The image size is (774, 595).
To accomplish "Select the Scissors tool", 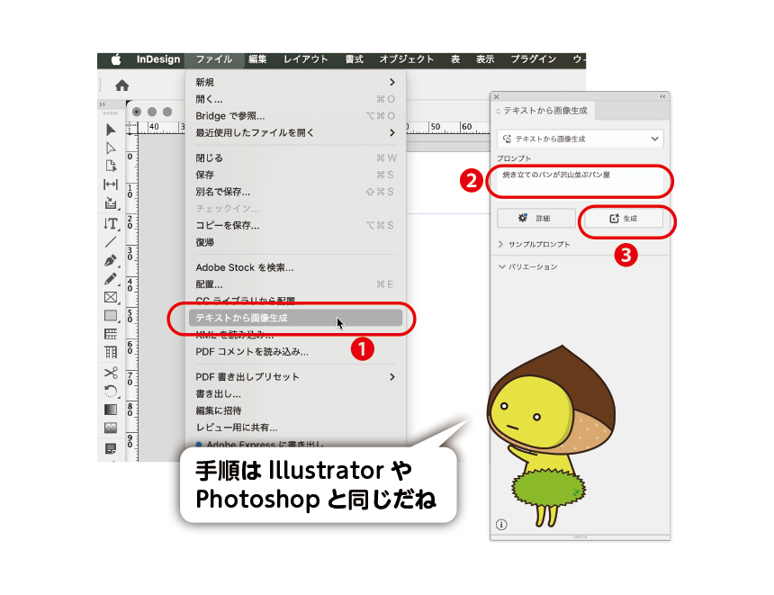I will coord(111,373).
